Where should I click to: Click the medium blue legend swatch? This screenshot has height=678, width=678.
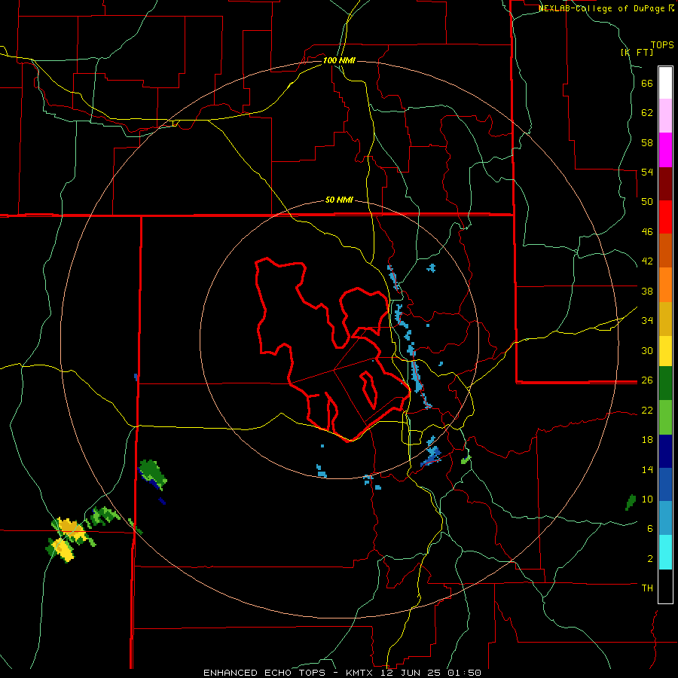coord(665,484)
